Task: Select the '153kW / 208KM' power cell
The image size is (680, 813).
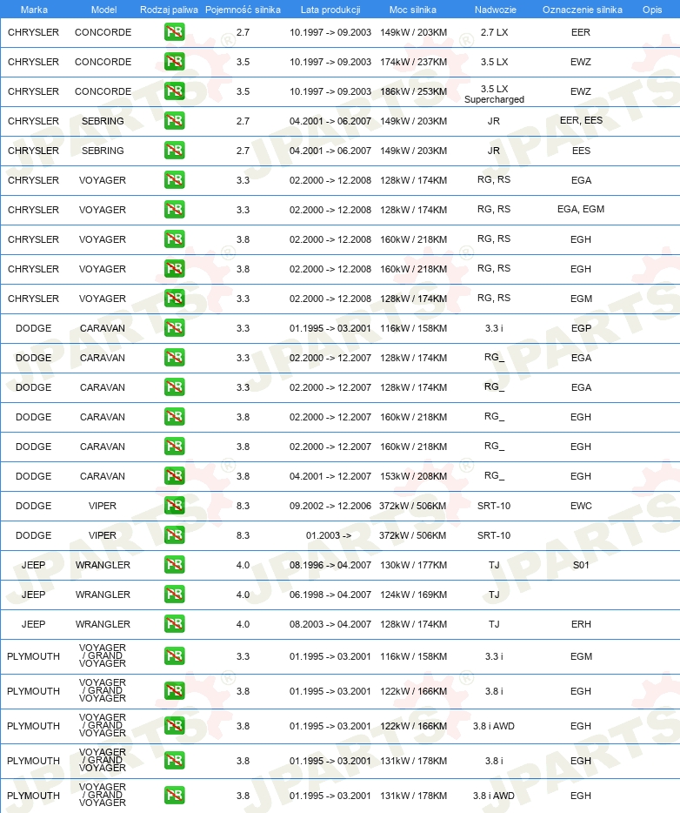Action: tap(413, 476)
